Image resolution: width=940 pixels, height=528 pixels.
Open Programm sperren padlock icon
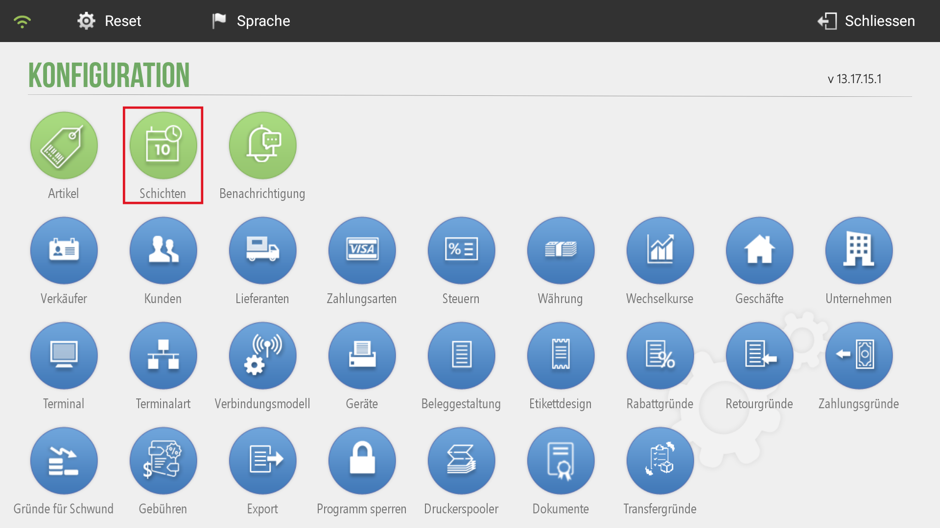[362, 461]
